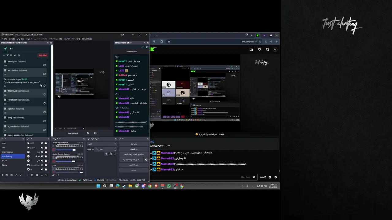Click the chat pop-out link icon
The height and width of the screenshot is (220, 392).
coord(142,47)
